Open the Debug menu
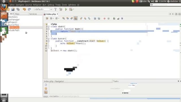 click(51, 5)
